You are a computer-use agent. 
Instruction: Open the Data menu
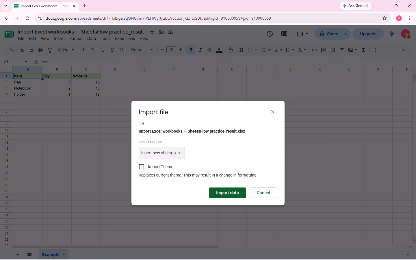pyautogui.click(x=92, y=38)
